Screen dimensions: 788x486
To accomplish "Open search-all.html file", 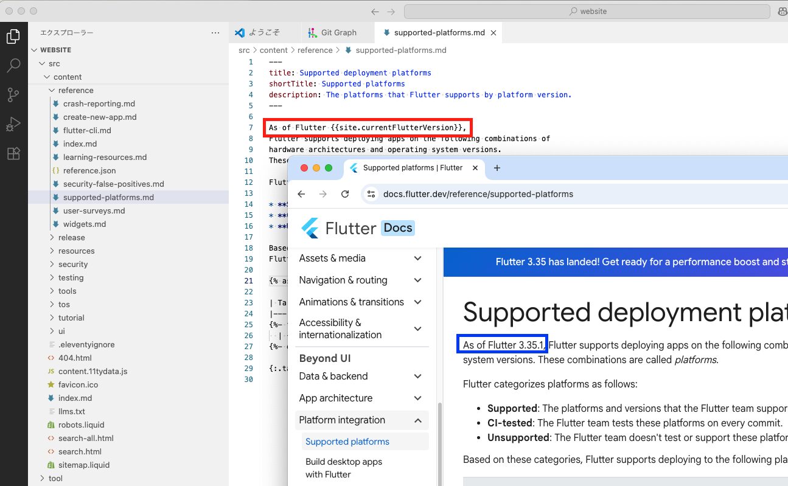I will pyautogui.click(x=128, y=438).
